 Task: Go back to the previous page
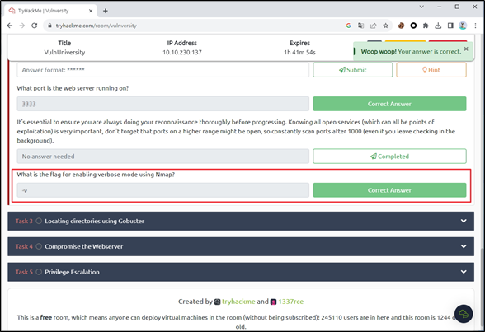tap(10, 26)
